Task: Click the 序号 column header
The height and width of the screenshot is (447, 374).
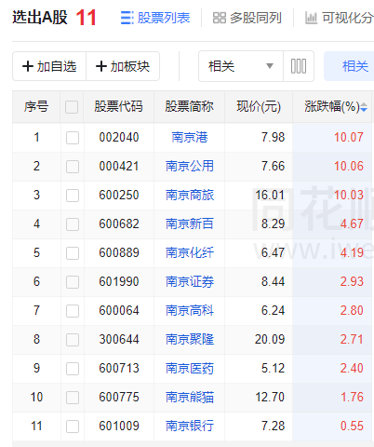Action: (36, 106)
